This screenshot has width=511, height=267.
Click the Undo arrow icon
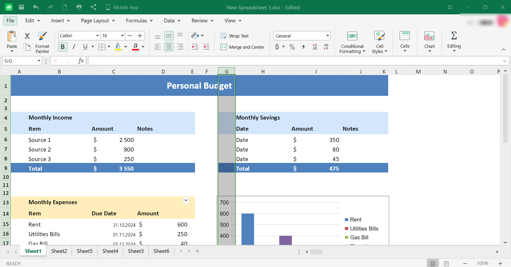pos(36,7)
